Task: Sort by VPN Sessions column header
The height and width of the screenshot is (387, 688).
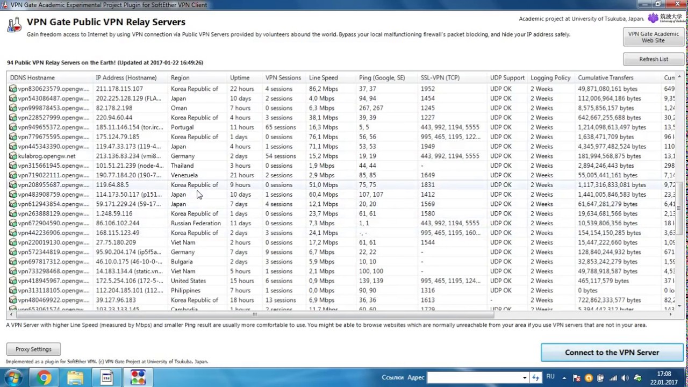Action: 283,78
